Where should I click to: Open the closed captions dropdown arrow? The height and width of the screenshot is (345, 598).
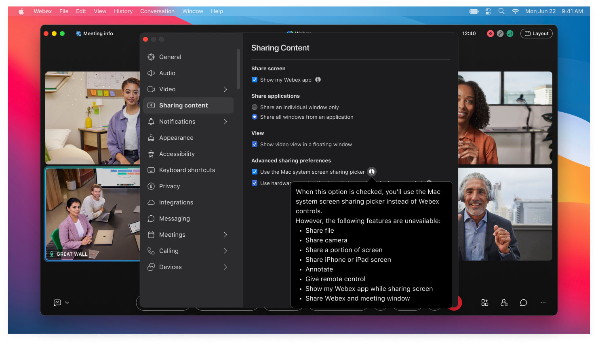coord(67,303)
